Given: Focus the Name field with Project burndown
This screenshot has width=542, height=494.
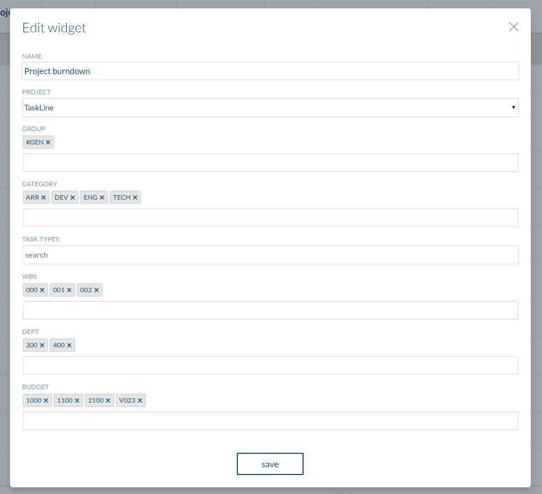Looking at the screenshot, I should [x=270, y=71].
